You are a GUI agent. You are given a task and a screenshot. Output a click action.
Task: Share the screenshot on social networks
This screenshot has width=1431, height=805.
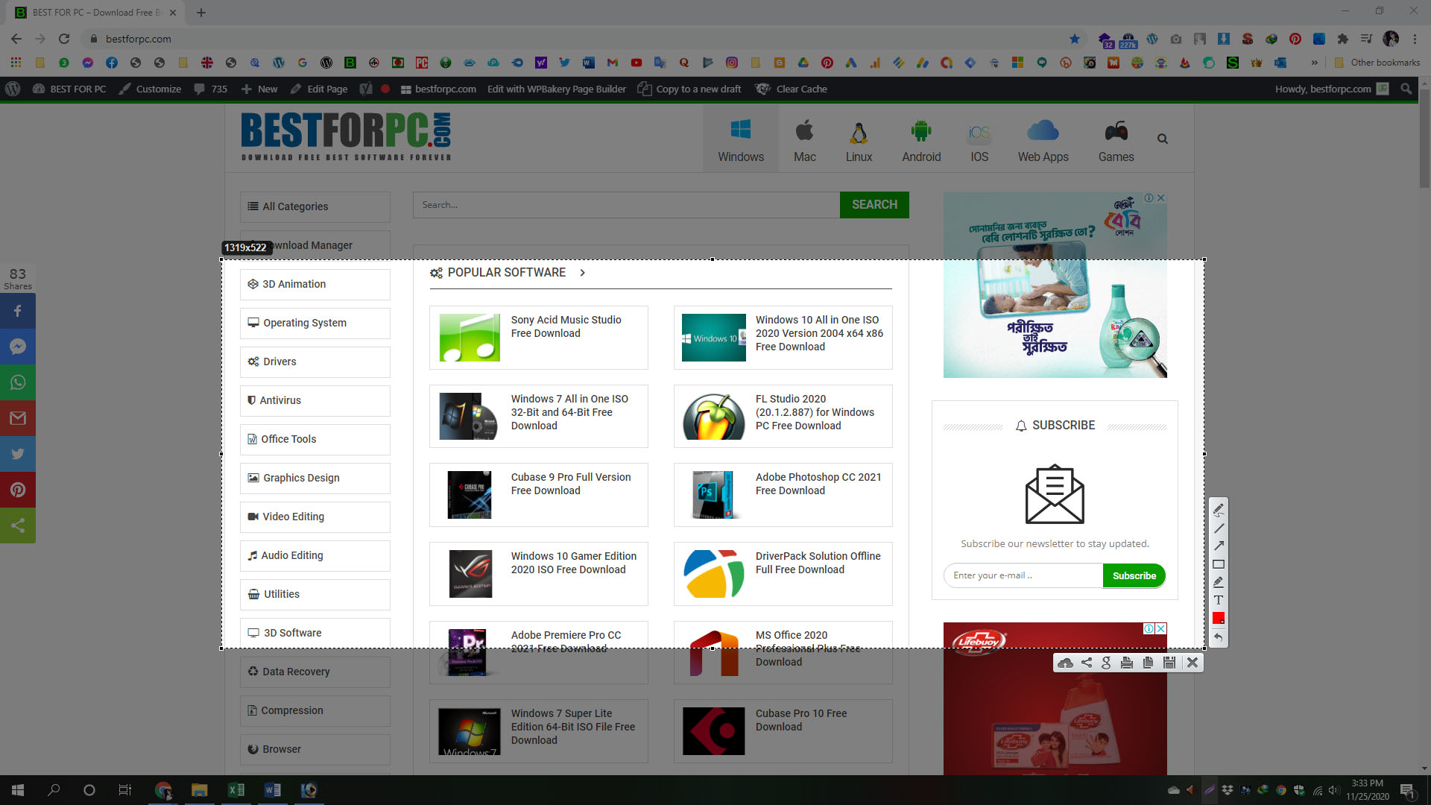[x=1087, y=663]
